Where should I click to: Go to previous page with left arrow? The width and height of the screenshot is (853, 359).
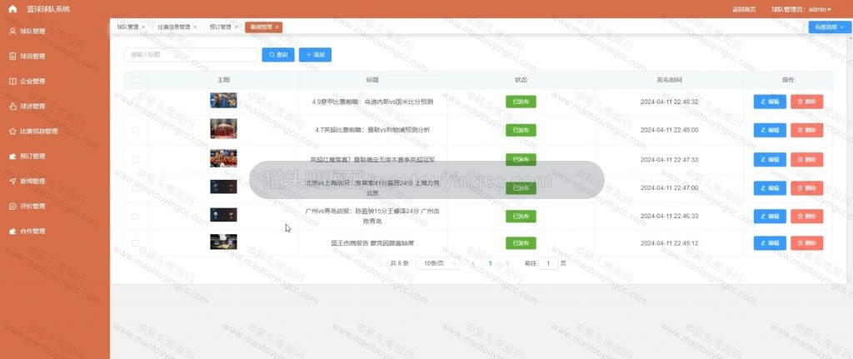click(x=473, y=263)
